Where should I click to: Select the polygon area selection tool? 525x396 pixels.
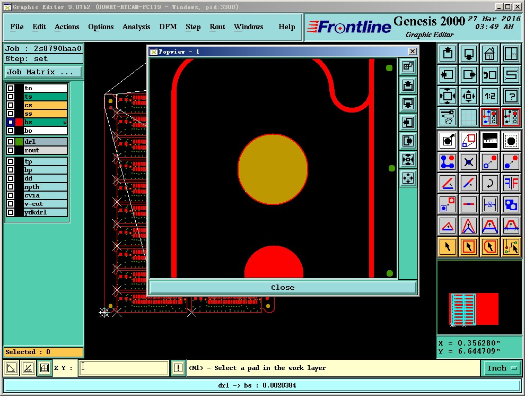pos(490,247)
